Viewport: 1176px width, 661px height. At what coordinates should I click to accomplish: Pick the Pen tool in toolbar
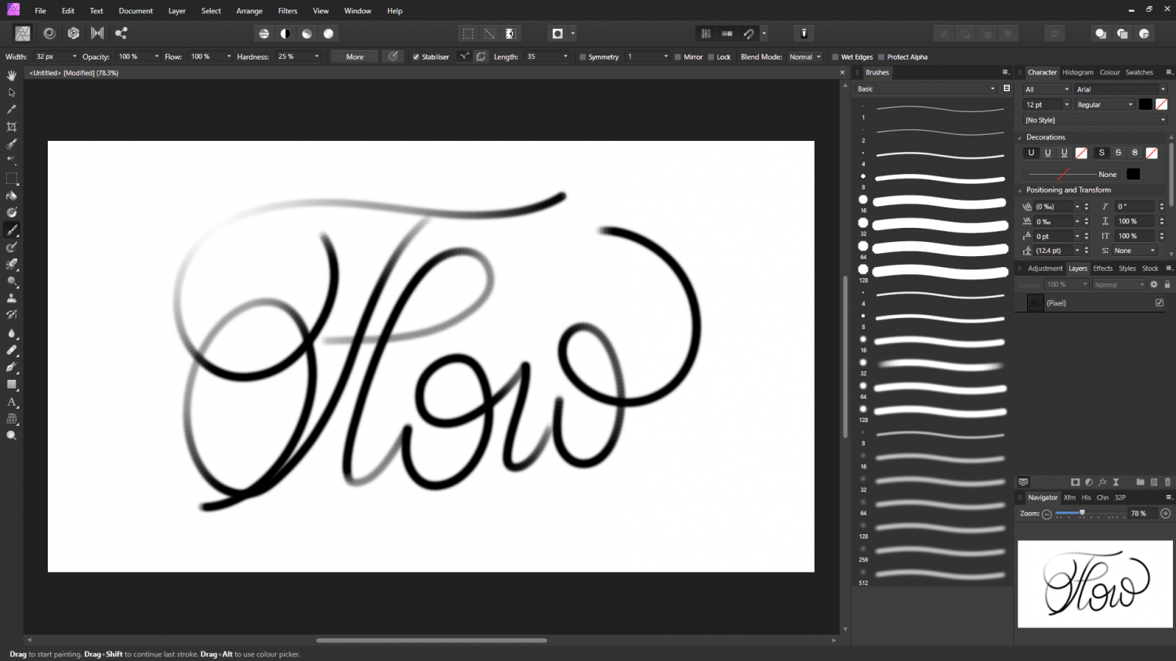(x=12, y=367)
